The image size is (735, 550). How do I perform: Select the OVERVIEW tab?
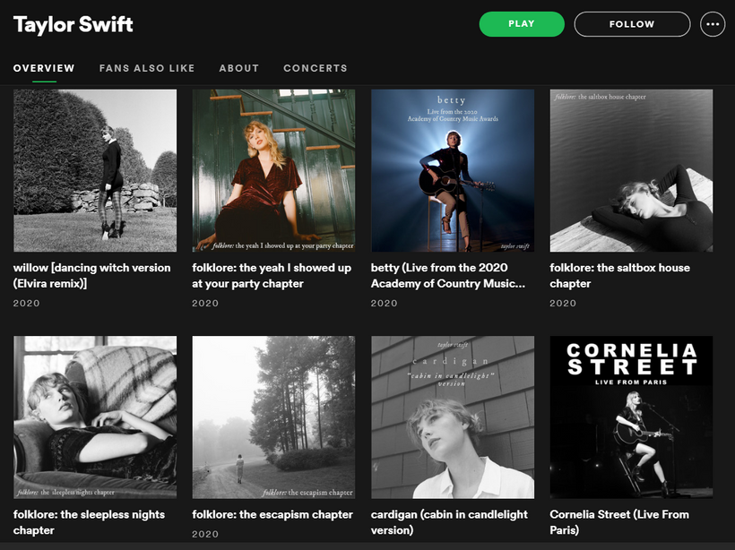[44, 68]
